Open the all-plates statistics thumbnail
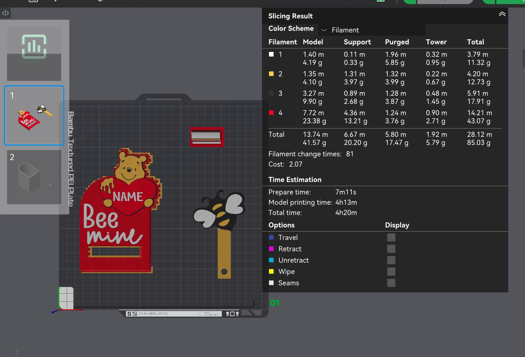 [34, 54]
